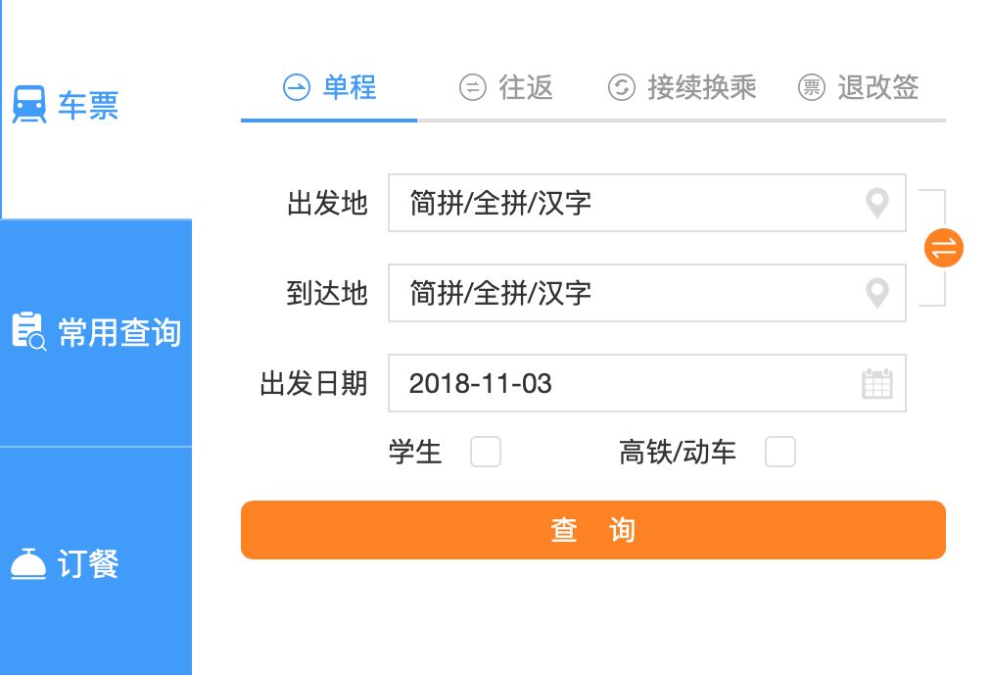Switch to the 往返 tab

pos(506,87)
